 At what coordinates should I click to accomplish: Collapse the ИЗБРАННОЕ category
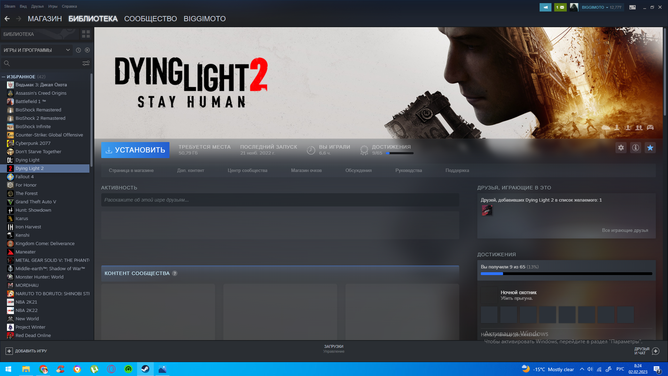tap(3, 77)
